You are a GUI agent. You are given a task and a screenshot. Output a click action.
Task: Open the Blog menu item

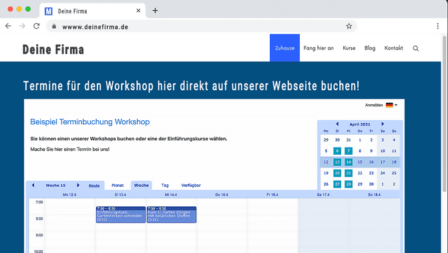(x=370, y=48)
